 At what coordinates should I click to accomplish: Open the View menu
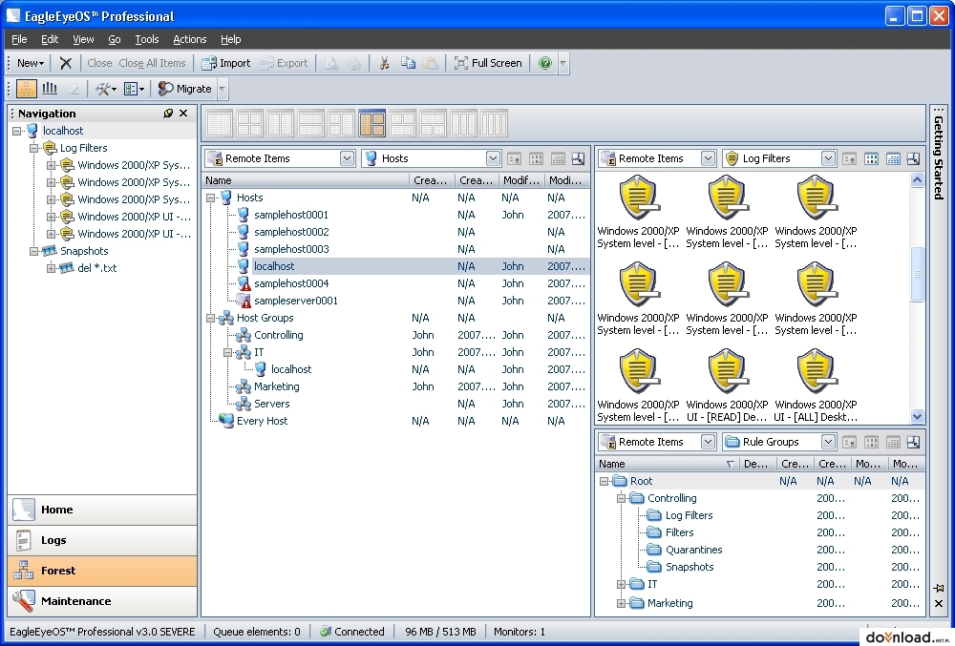(x=83, y=39)
